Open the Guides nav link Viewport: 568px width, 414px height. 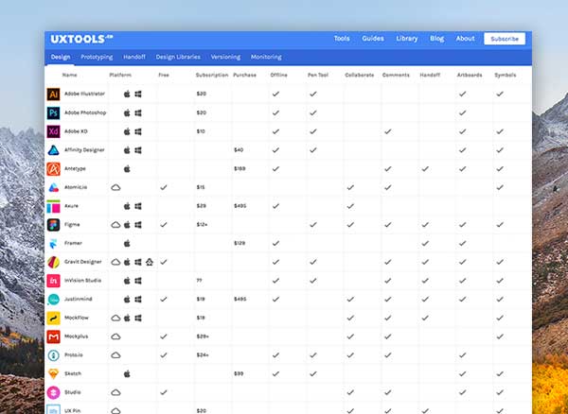coord(373,39)
